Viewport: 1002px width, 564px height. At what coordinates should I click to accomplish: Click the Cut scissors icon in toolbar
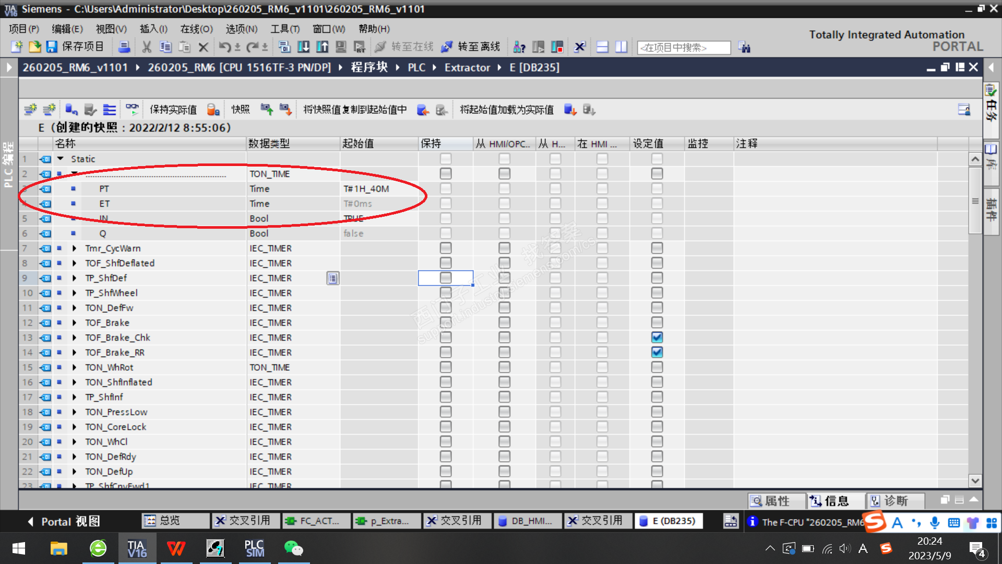tap(147, 47)
